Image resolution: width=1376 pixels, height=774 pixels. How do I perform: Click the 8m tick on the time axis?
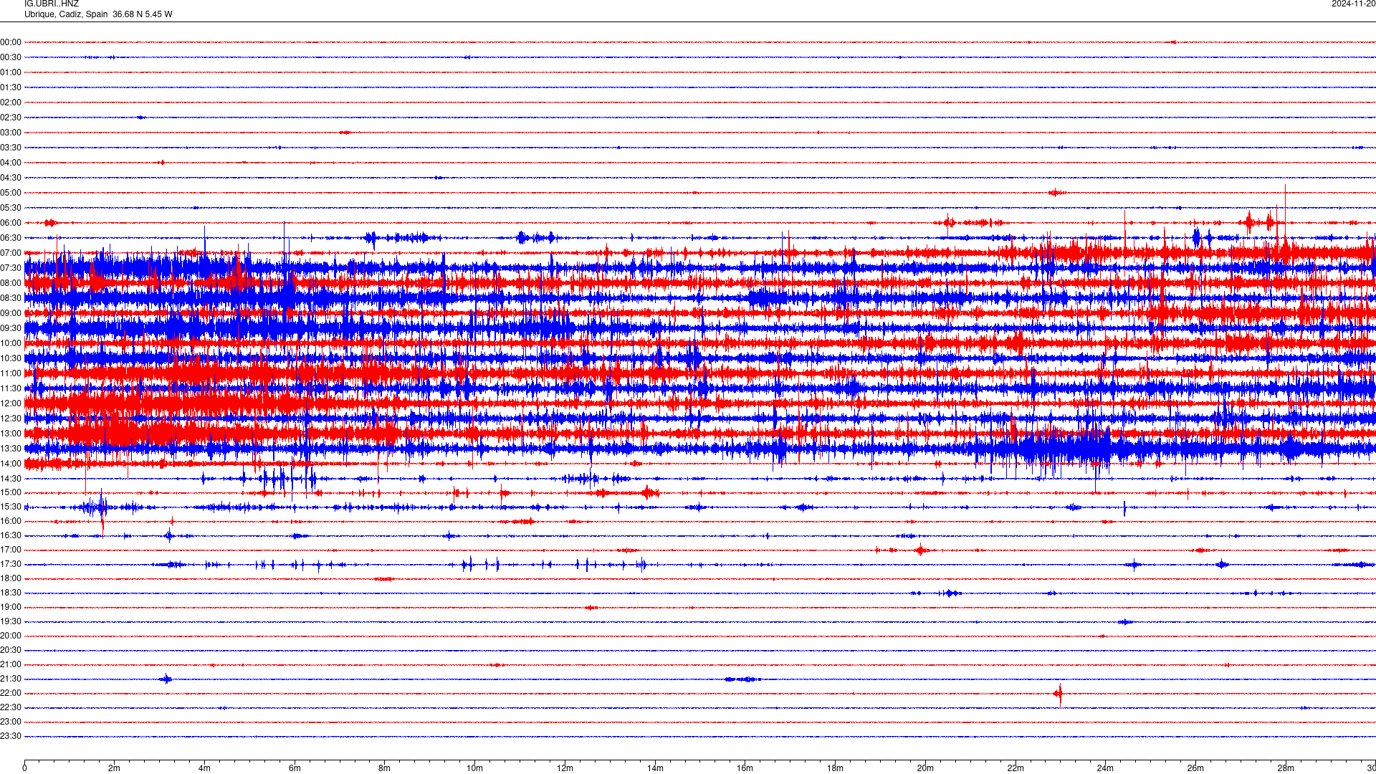coord(385,768)
